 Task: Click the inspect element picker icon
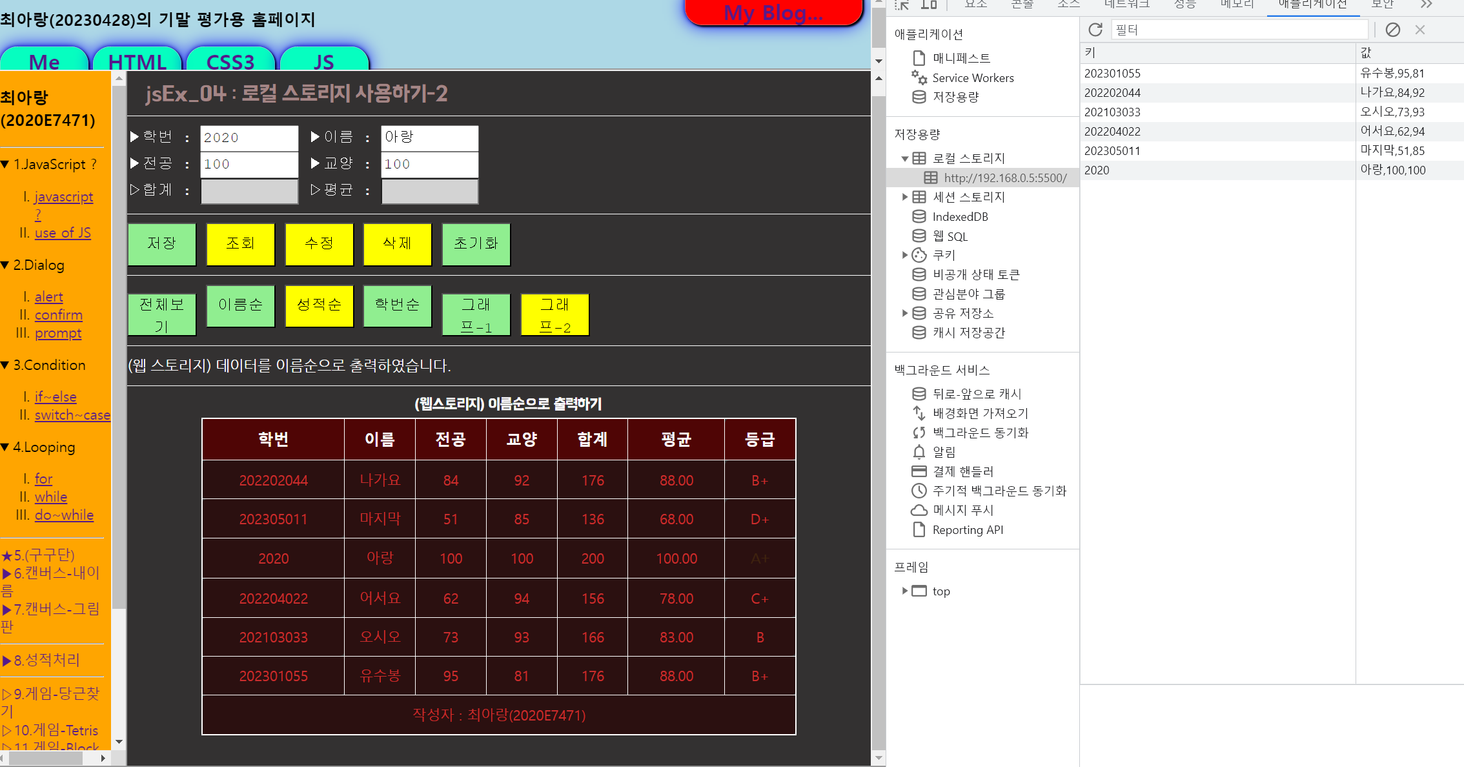coord(902,5)
